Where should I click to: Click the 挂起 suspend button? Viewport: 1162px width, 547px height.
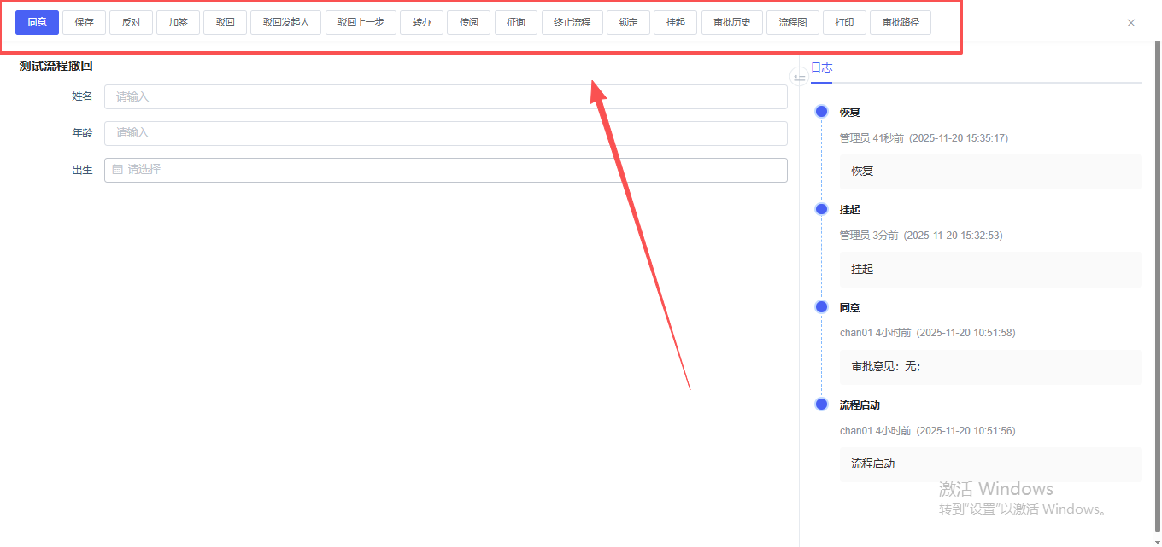click(675, 22)
